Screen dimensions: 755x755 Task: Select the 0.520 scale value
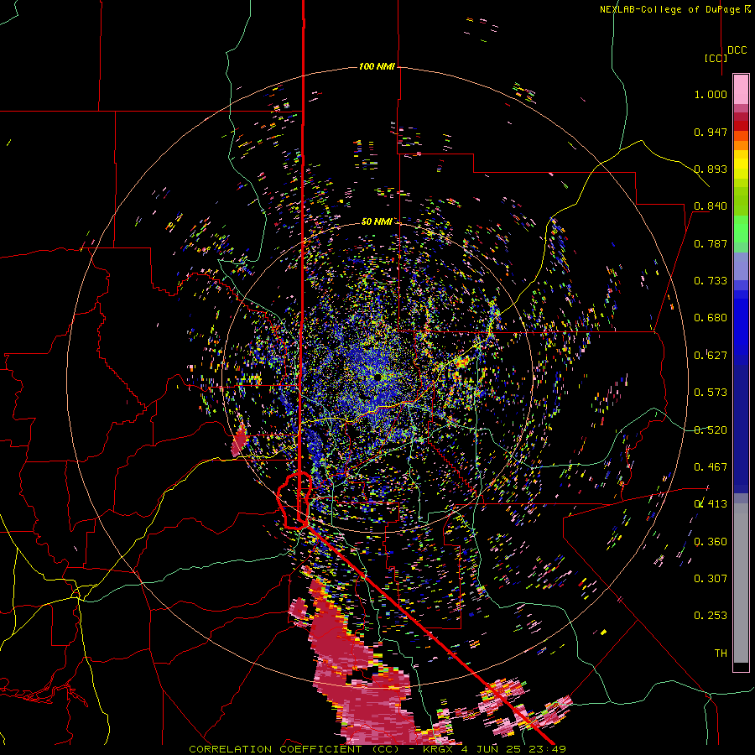pos(711,430)
